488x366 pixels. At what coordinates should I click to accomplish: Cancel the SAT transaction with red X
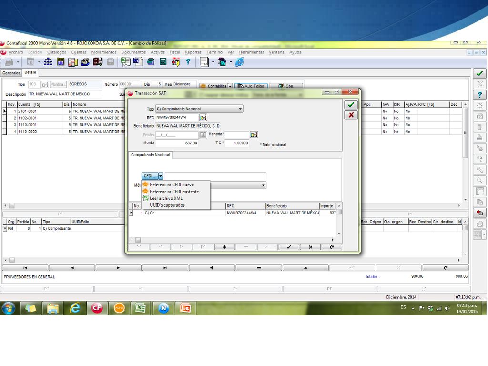pyautogui.click(x=351, y=115)
